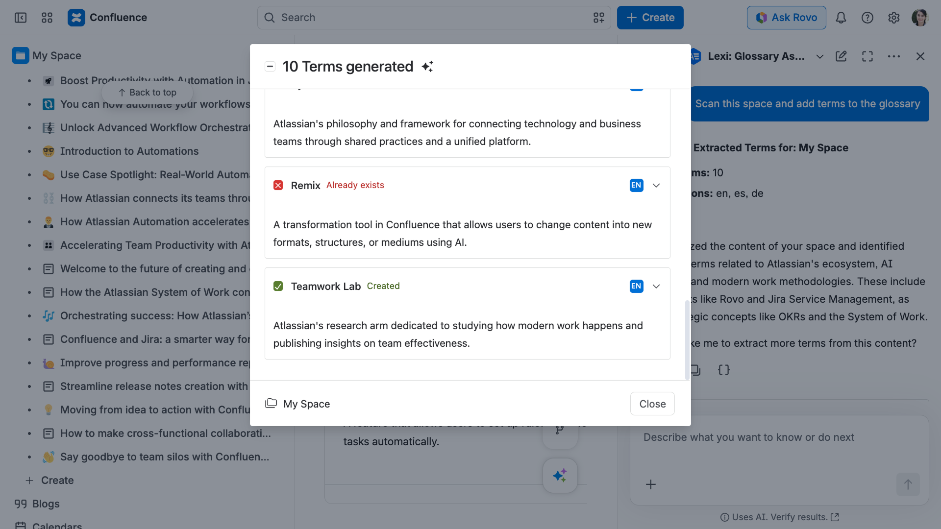
Task: Click the sparkle AI icon beside Terms generated
Action: pos(427,67)
